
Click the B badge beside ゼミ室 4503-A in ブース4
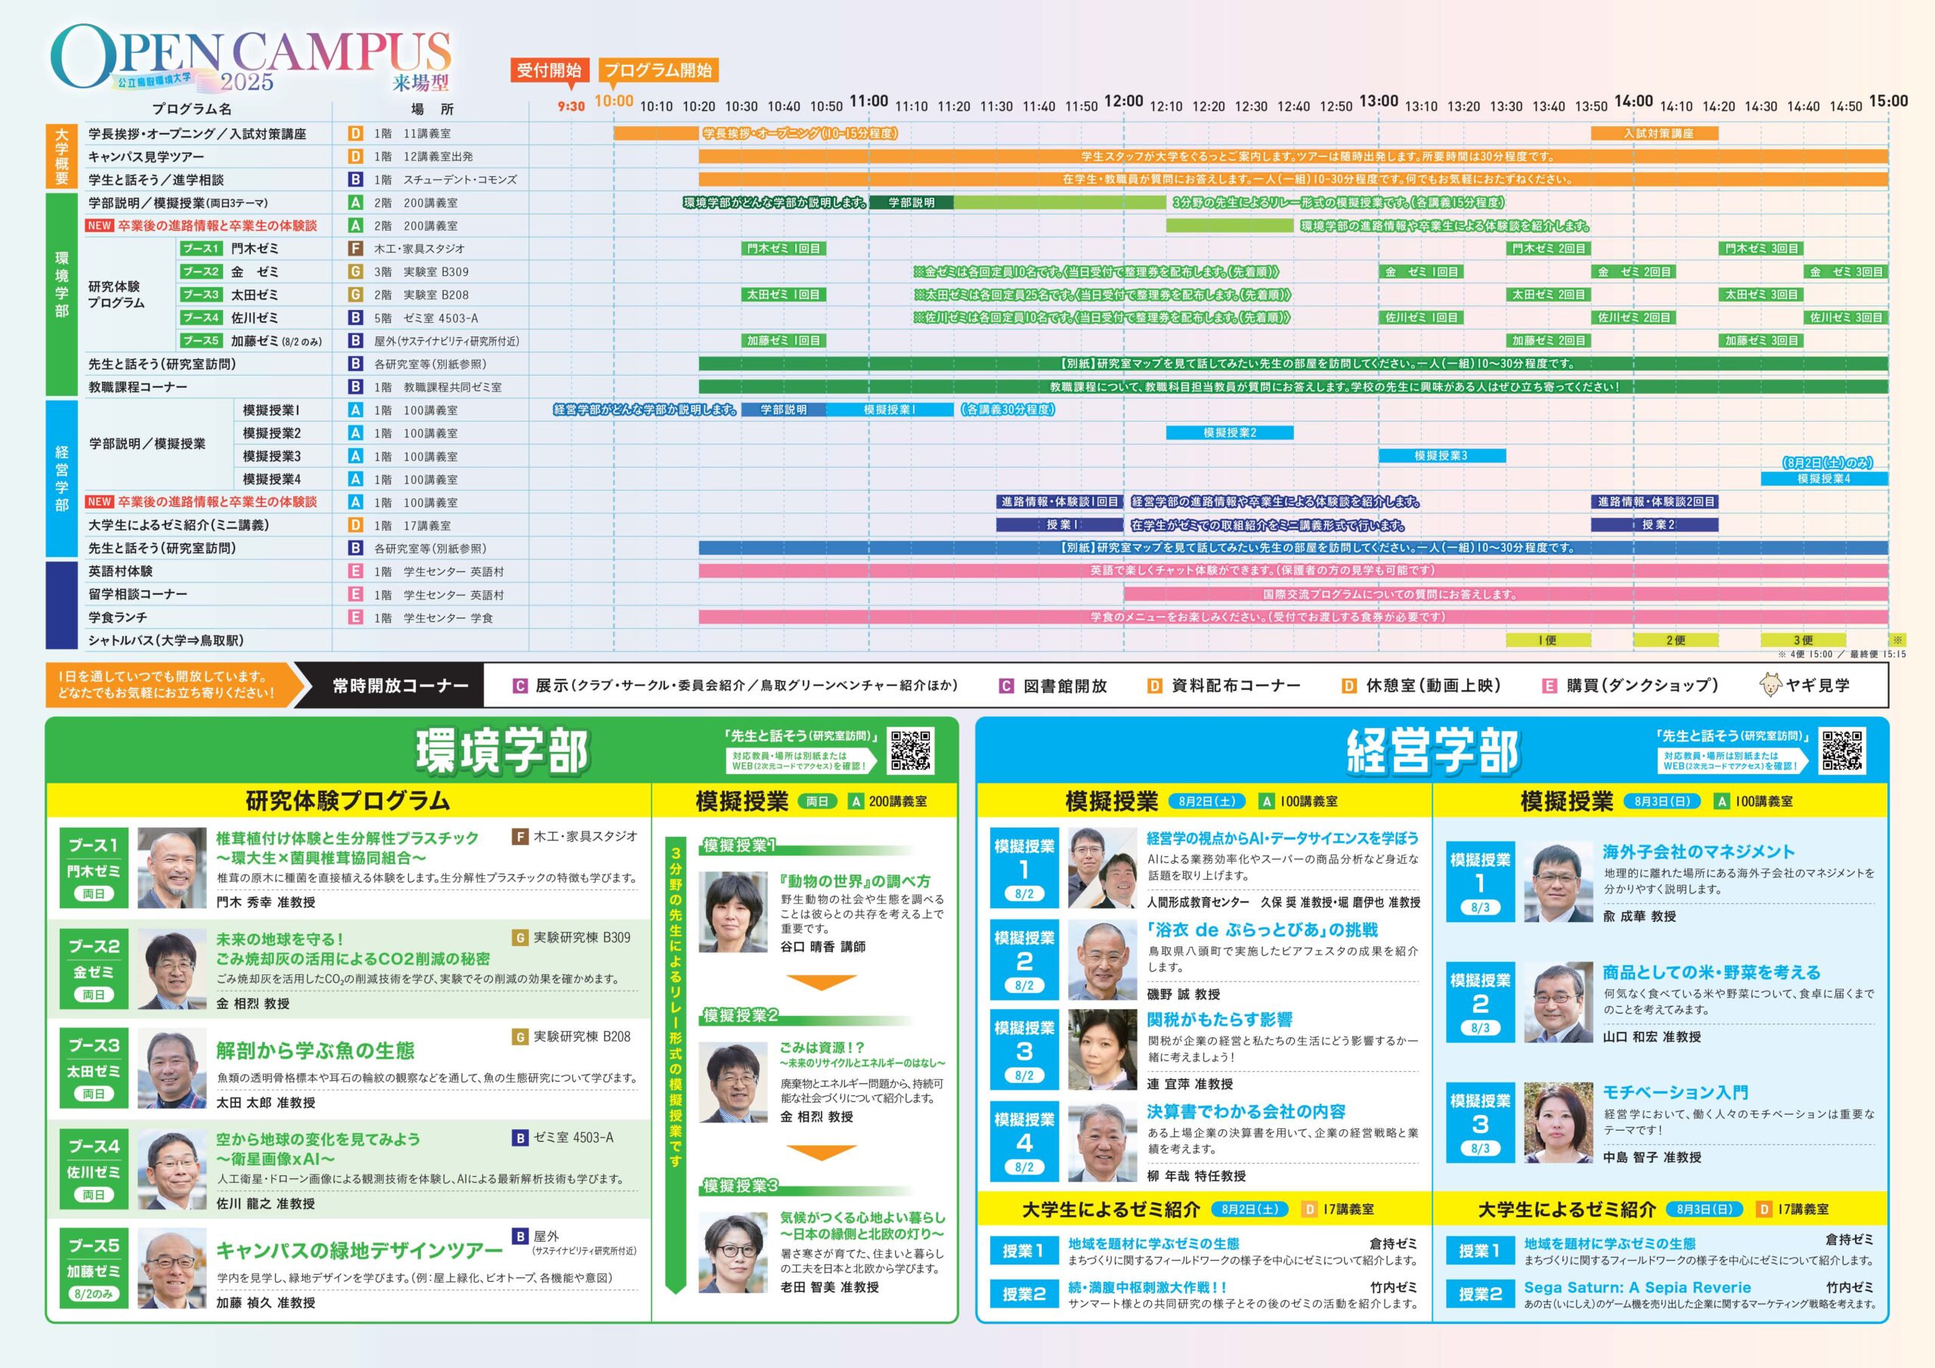520,1138
